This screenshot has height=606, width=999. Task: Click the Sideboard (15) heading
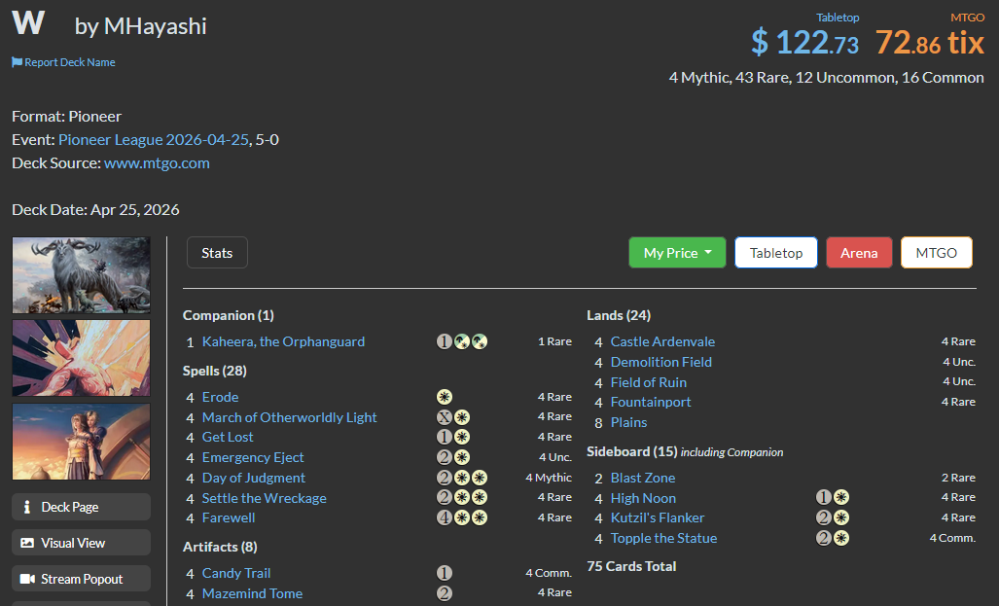[632, 451]
